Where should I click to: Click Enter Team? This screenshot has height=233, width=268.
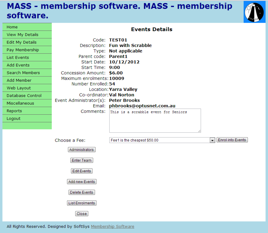82,160
